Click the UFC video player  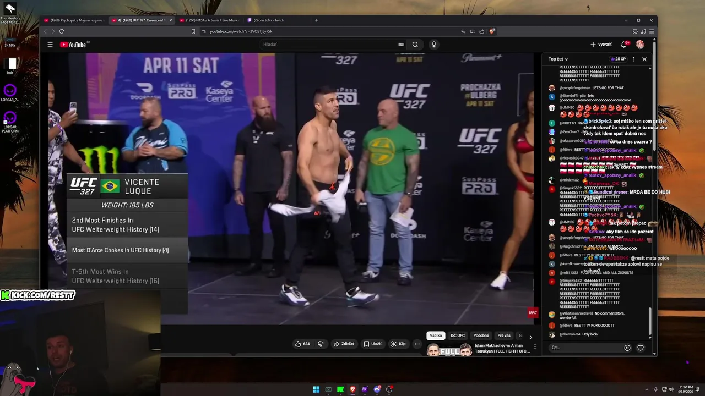point(292,189)
